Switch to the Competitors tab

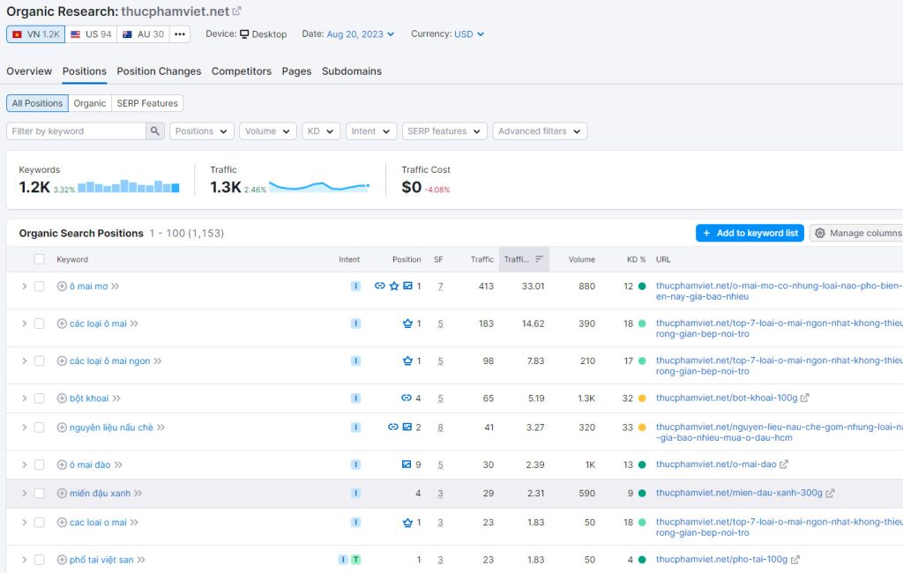(241, 71)
